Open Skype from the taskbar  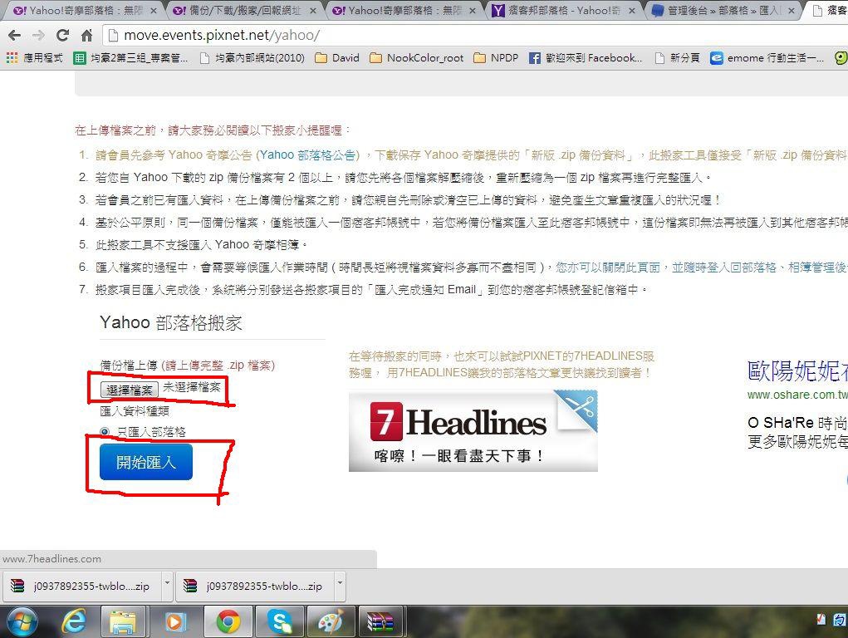(x=279, y=621)
